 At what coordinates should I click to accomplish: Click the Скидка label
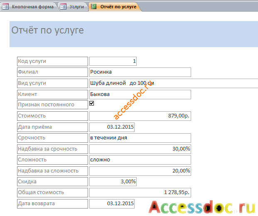[x=52, y=182]
